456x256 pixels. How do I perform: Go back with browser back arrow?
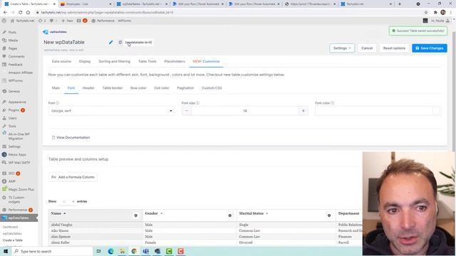tap(5, 13)
